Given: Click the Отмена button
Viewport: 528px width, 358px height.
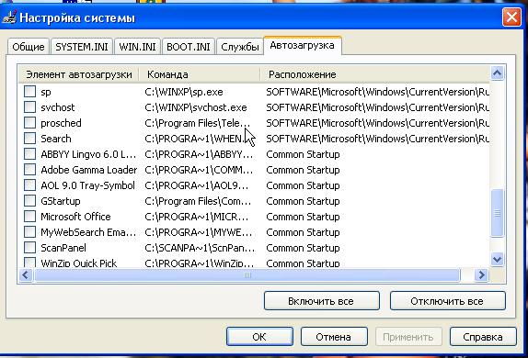Looking at the screenshot, I should (x=334, y=337).
